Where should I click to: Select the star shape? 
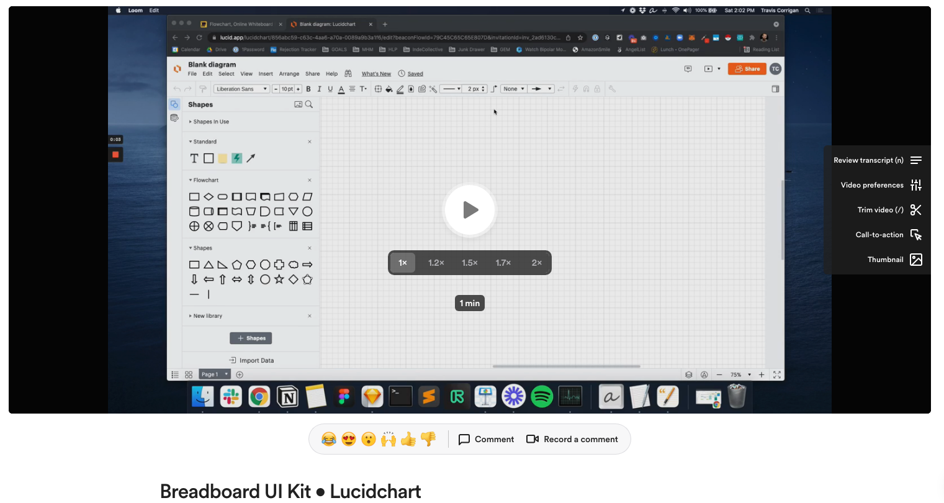[x=279, y=279]
